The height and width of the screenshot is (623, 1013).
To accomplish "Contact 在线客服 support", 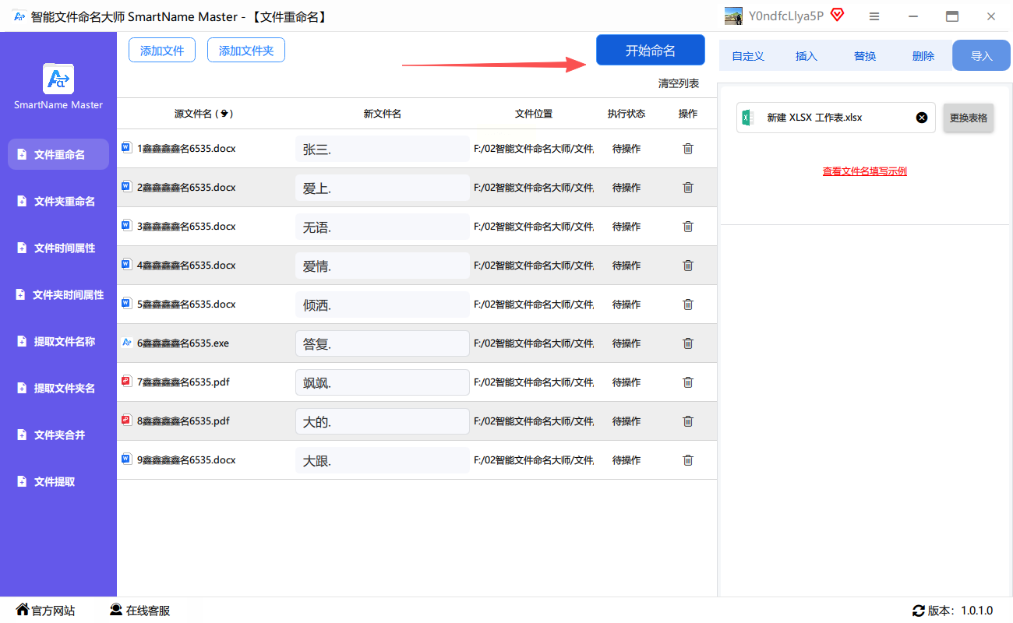I will (x=139, y=611).
